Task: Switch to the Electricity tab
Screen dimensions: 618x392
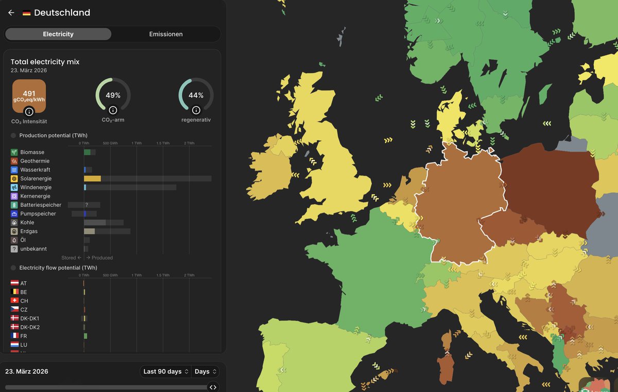Action: tap(58, 34)
